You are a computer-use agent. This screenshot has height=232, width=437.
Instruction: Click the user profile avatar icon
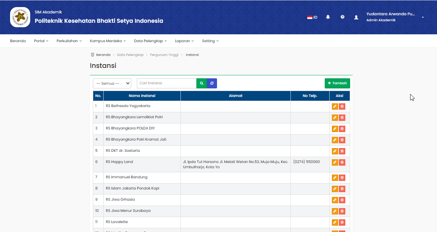click(x=356, y=17)
